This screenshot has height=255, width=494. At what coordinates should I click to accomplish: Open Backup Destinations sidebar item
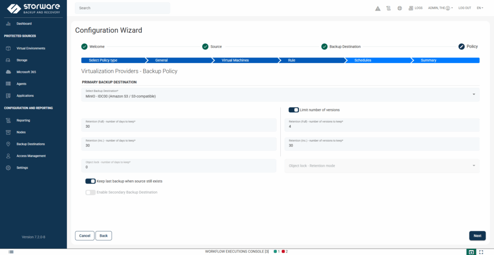[30, 144]
